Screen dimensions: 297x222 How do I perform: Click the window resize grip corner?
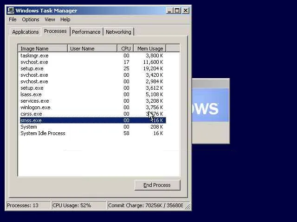[x=187, y=207]
